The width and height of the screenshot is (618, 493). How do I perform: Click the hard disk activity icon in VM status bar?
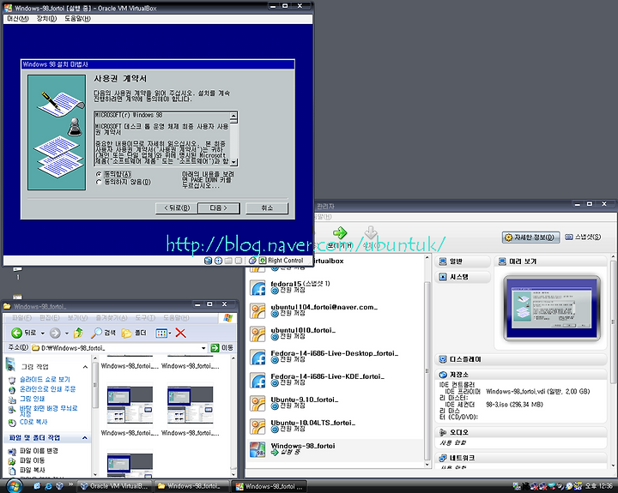208,261
